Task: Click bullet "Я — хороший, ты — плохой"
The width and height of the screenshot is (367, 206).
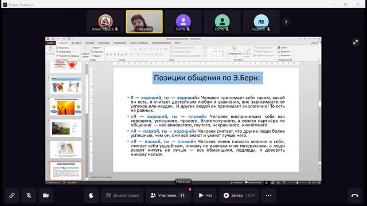Action: pos(169,116)
